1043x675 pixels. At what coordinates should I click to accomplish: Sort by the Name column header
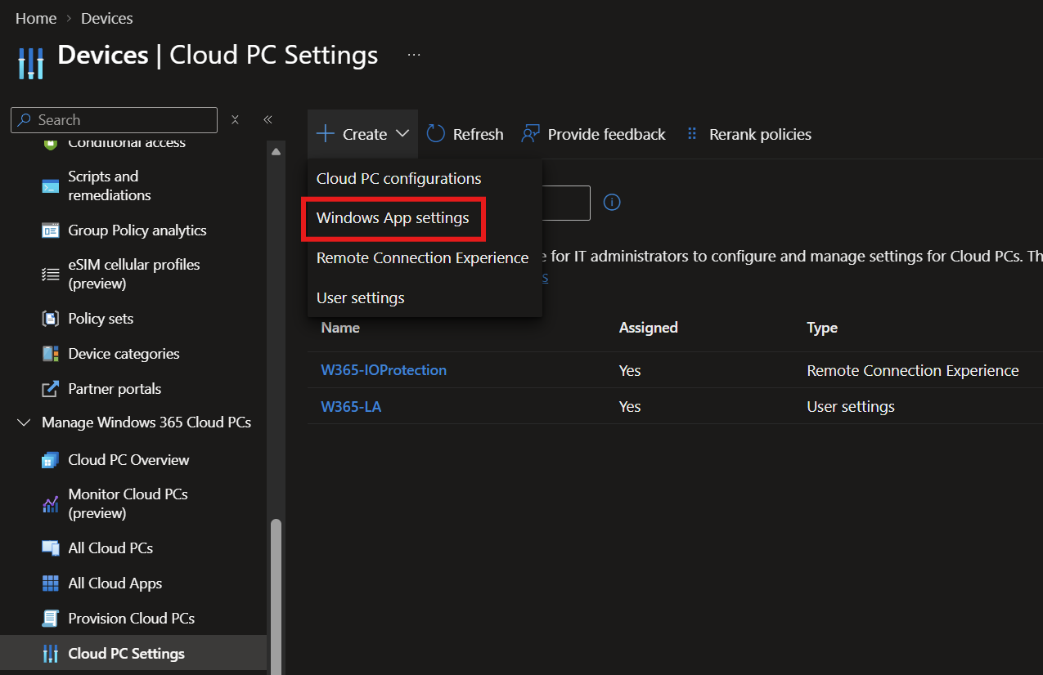point(340,328)
